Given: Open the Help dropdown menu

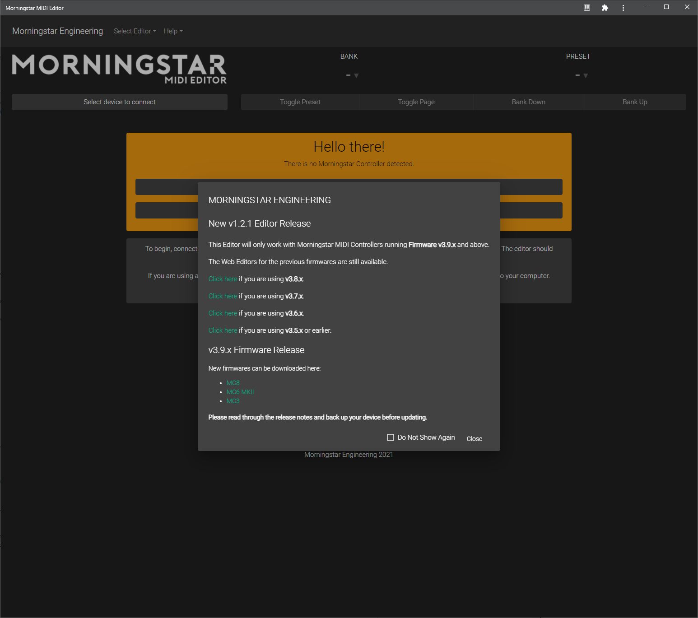Looking at the screenshot, I should (x=173, y=31).
